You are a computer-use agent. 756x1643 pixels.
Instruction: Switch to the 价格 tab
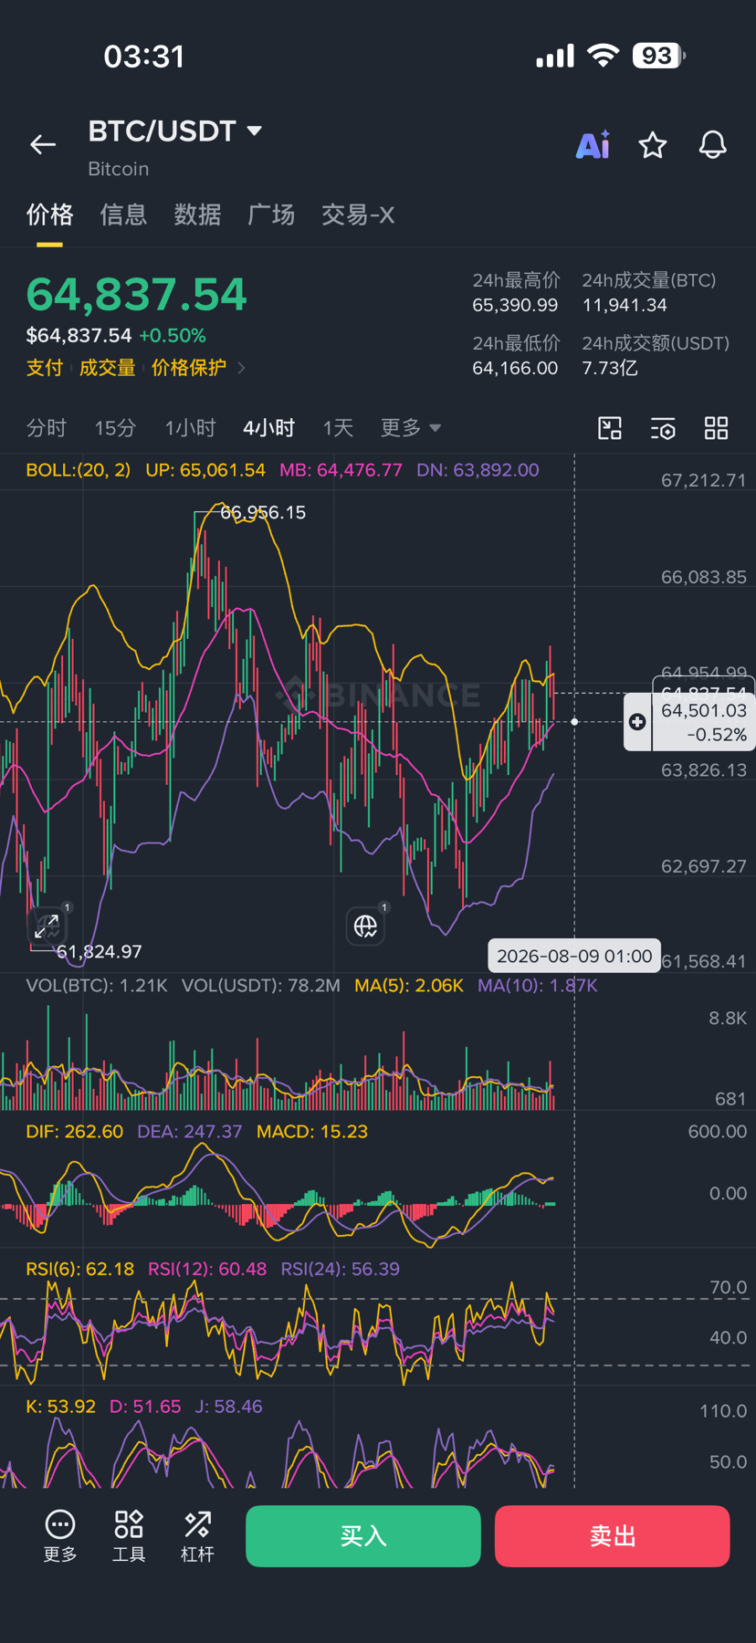(49, 215)
